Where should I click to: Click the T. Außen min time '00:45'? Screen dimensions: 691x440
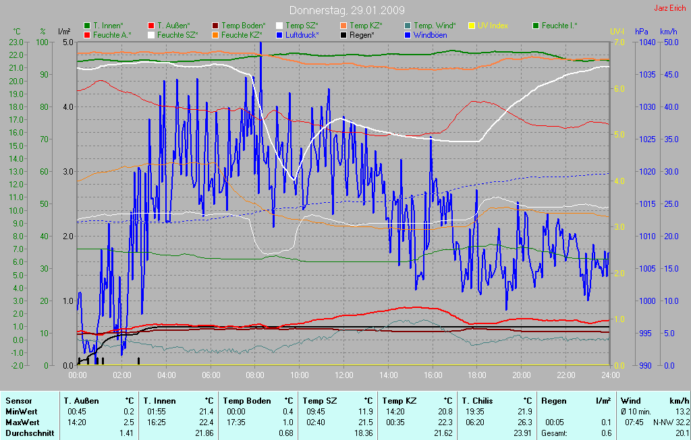(x=77, y=412)
